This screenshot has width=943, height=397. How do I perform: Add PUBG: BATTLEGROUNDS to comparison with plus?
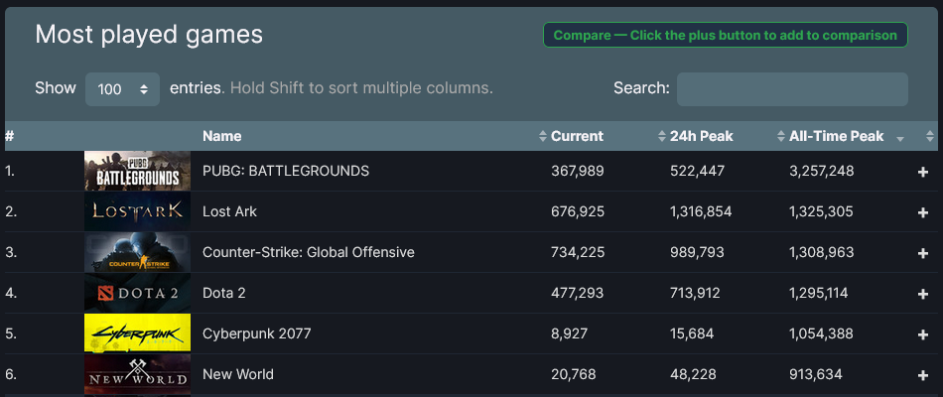(922, 172)
